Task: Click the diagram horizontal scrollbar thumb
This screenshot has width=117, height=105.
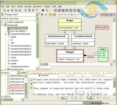Action: click(46, 64)
